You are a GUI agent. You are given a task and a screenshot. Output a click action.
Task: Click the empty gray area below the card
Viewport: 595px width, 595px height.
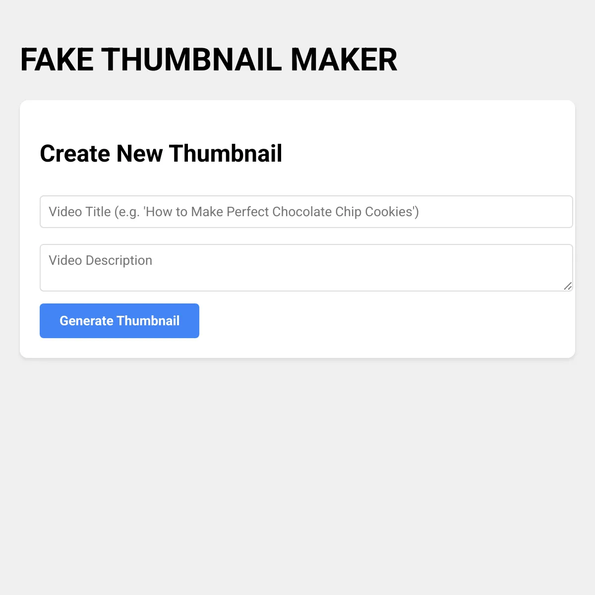pyautogui.click(x=297, y=471)
